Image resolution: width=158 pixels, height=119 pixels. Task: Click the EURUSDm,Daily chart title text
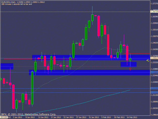point(8,2)
